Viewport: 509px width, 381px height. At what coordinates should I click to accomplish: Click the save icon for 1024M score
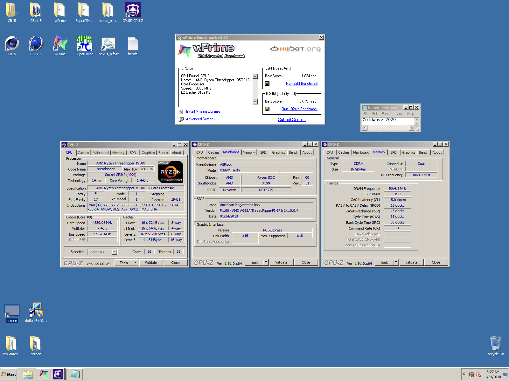pyautogui.click(x=267, y=109)
